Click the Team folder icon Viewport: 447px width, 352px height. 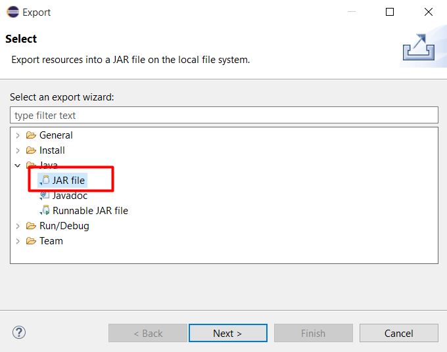[31, 241]
